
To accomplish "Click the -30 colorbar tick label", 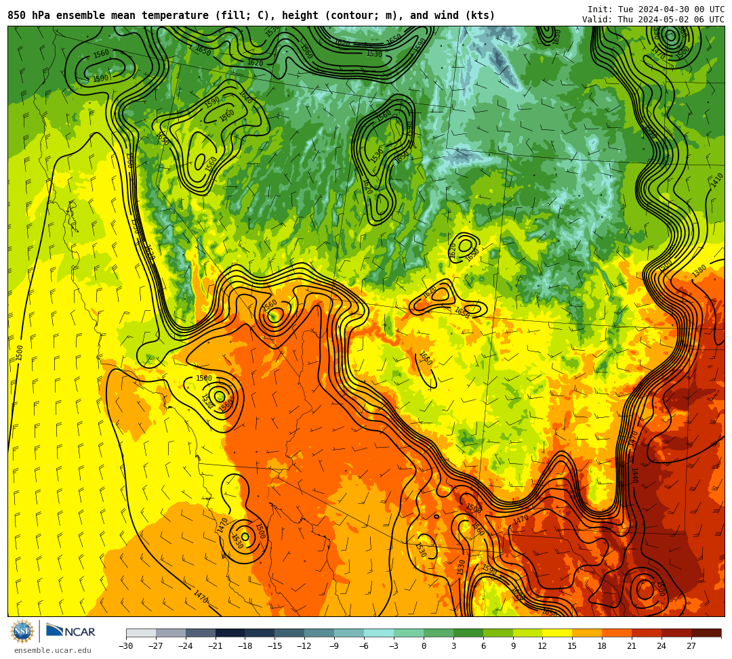I will [126, 646].
